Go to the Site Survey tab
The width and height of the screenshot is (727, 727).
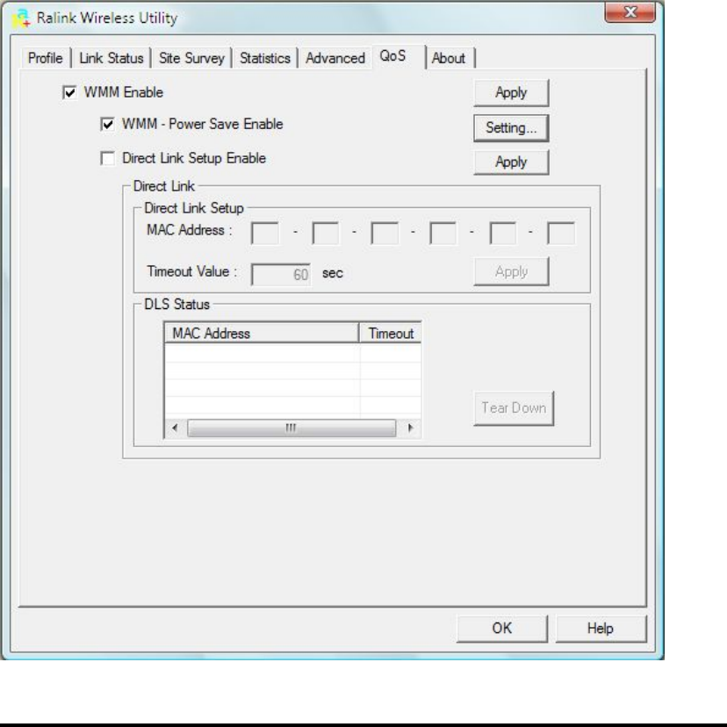[191, 59]
